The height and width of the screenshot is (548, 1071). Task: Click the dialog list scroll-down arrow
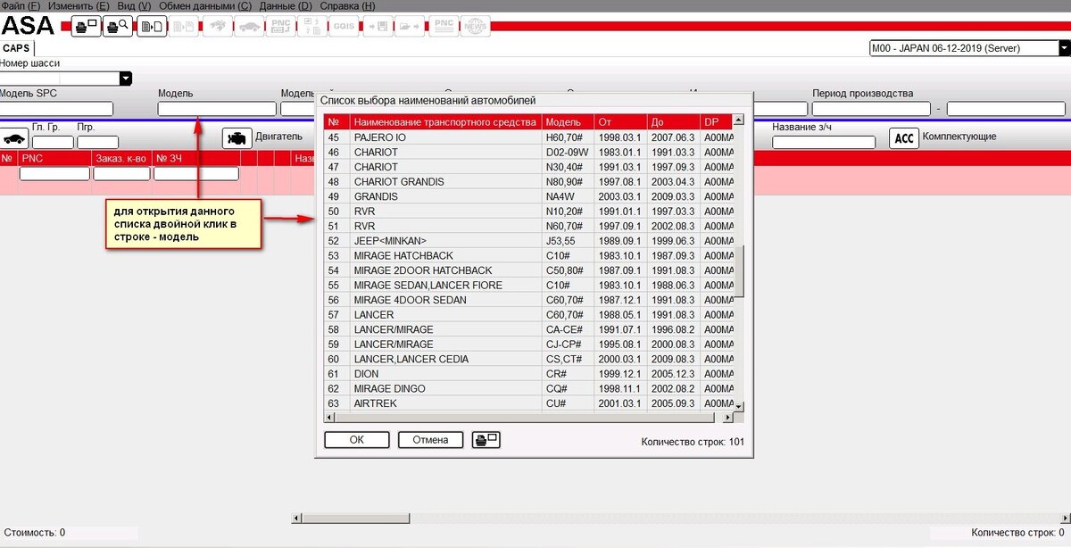coord(739,405)
